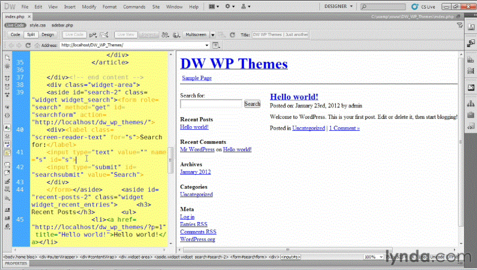
Task: Open the zoom 100% dropdown in status bar
Action: (x=374, y=257)
